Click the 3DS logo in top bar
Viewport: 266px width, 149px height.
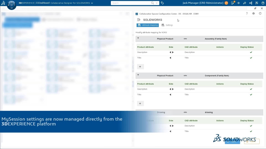[3, 3]
